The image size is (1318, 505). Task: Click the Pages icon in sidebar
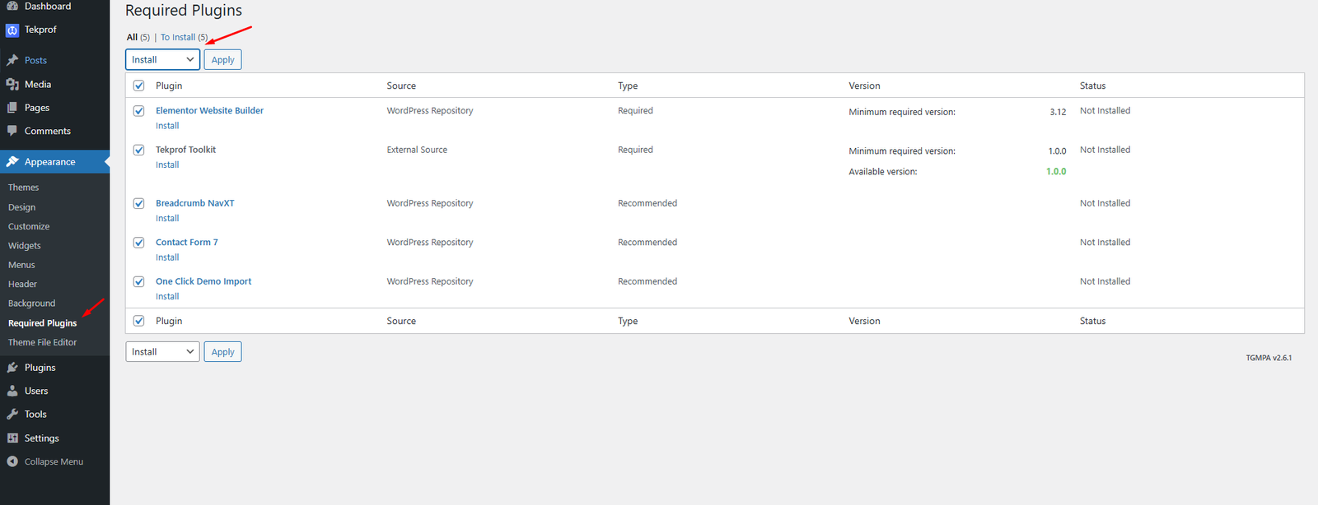(12, 108)
